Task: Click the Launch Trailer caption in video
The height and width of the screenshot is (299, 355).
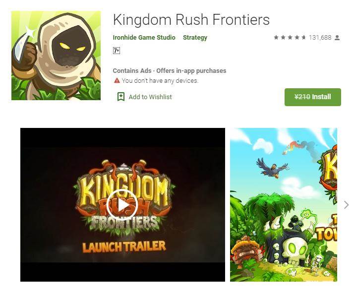Action: pyautogui.click(x=124, y=247)
